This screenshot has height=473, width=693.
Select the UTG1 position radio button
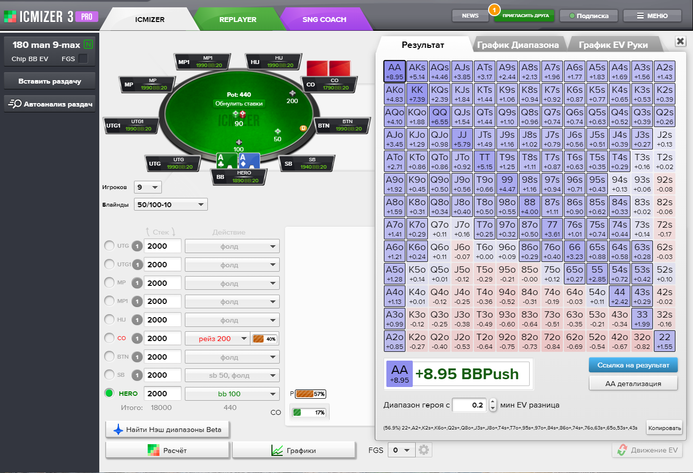click(x=110, y=264)
